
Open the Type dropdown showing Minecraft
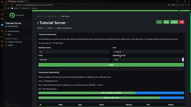[74, 59]
